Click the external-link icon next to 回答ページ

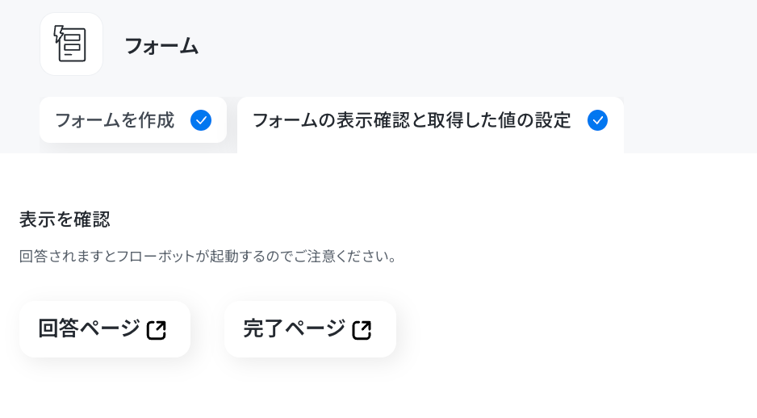tap(157, 330)
